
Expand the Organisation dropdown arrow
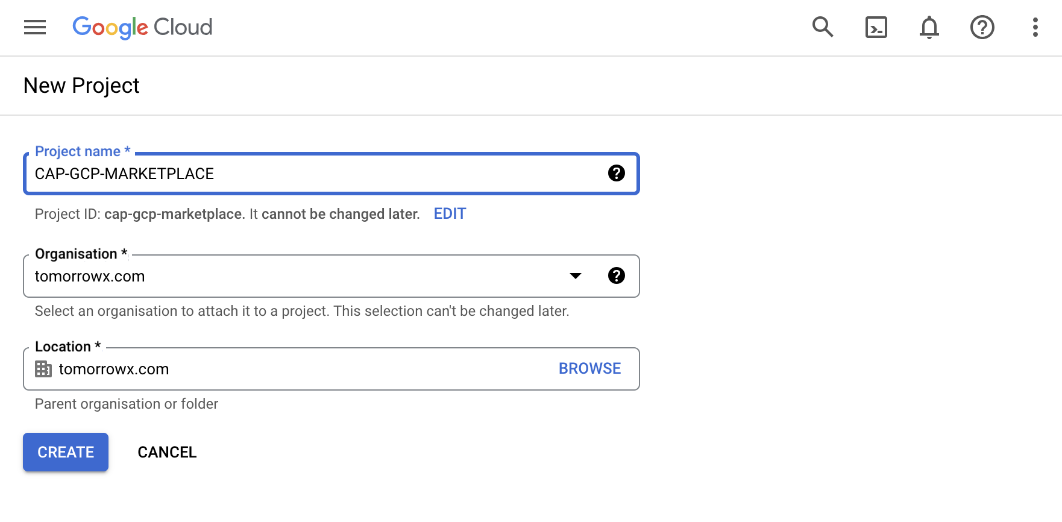pyautogui.click(x=576, y=276)
